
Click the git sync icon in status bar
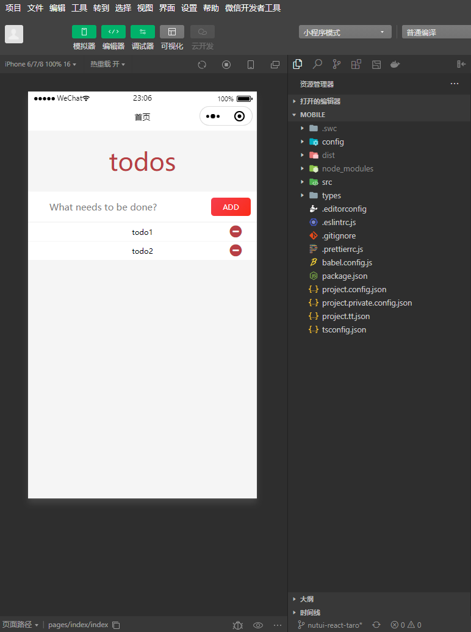pos(376,625)
